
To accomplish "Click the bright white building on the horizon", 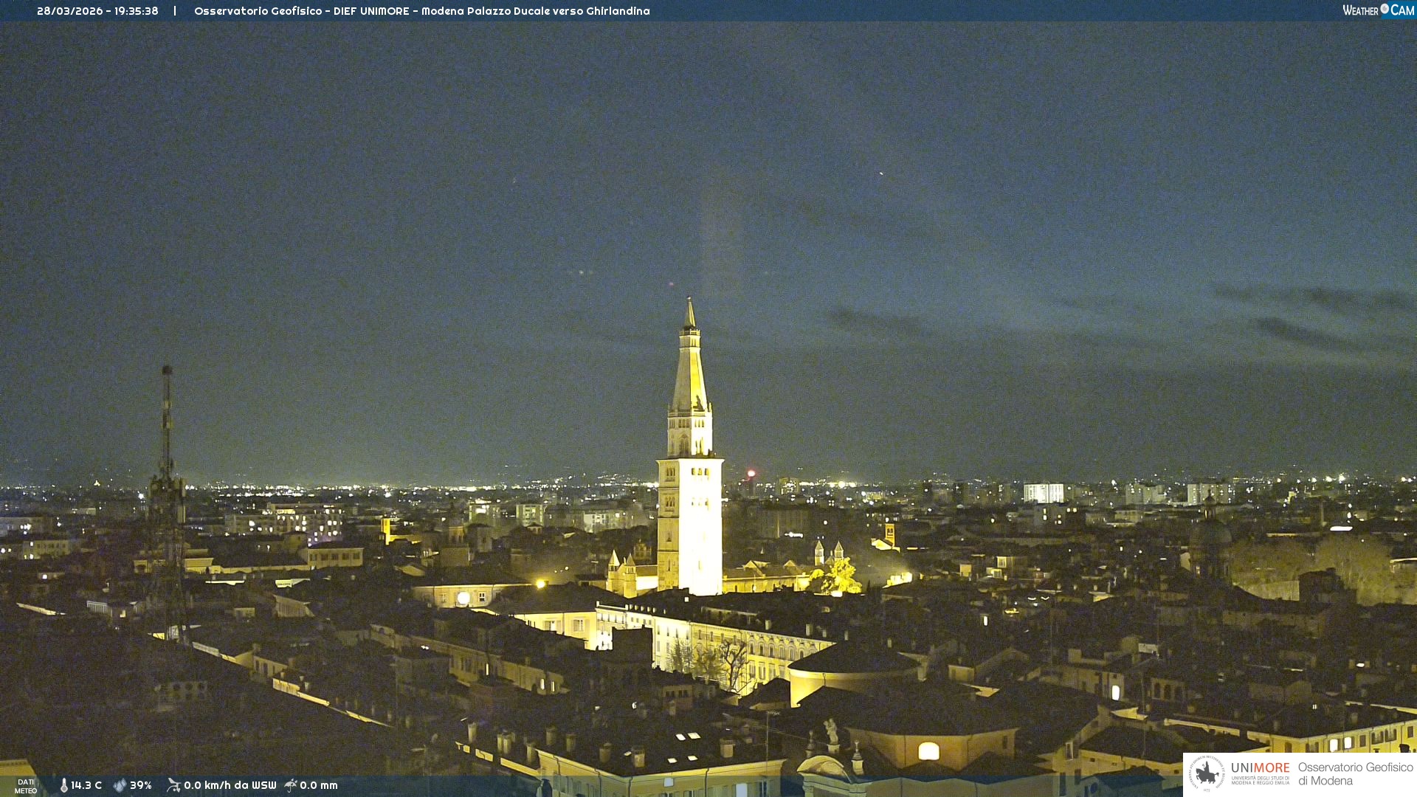I will coord(1043,493).
